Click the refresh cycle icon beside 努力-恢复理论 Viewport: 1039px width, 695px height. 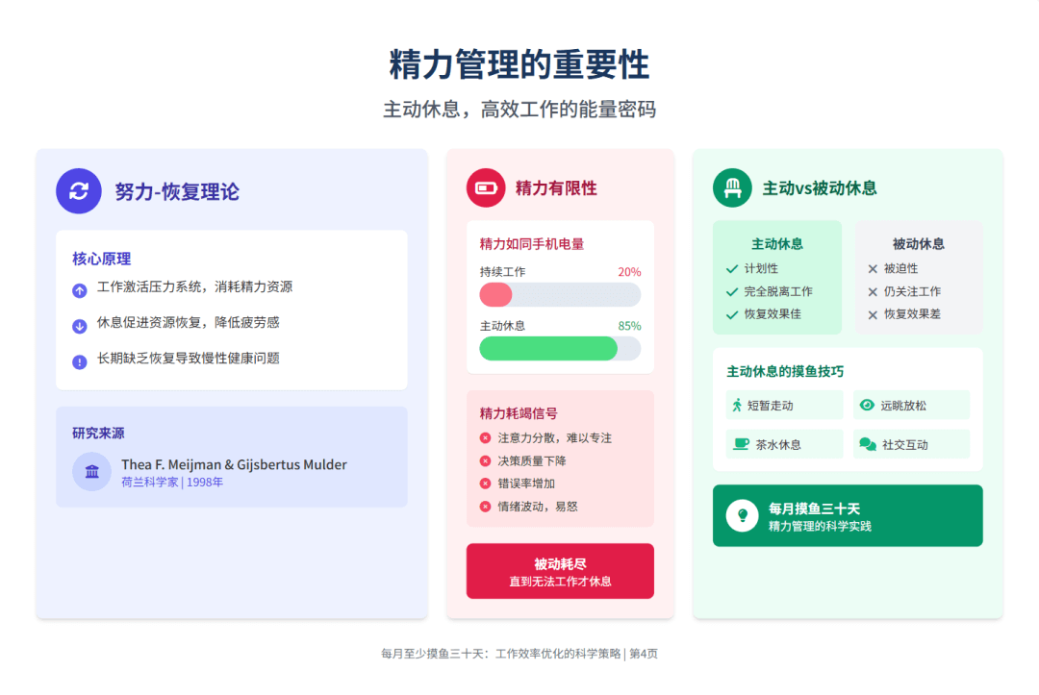coord(78,190)
